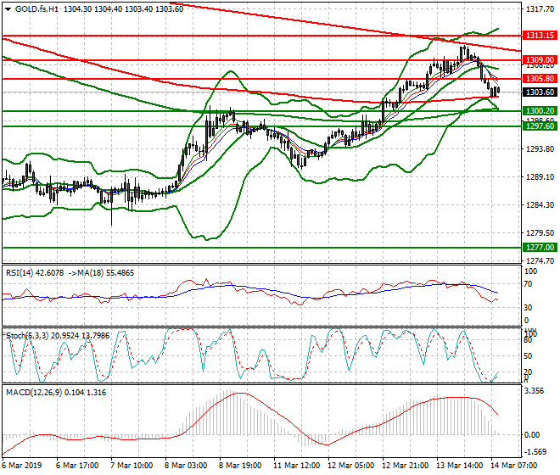Click the 1305.80 red price level label
Image resolution: width=560 pixels, height=475 pixels.
tap(540, 79)
